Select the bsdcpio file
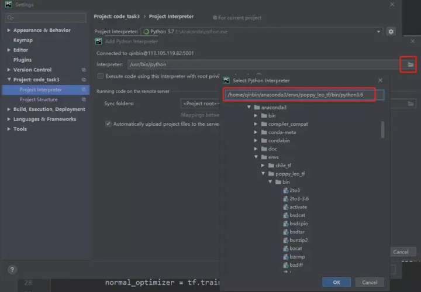Screen dimensions: 421x292 tap(295, 224)
